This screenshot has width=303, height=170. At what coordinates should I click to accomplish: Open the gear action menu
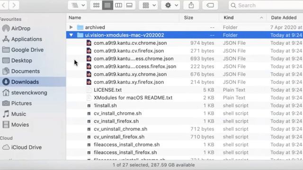pyautogui.click(x=171, y=5)
